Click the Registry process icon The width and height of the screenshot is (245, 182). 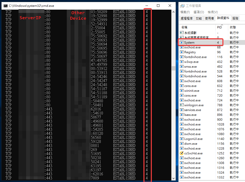tap(182, 52)
